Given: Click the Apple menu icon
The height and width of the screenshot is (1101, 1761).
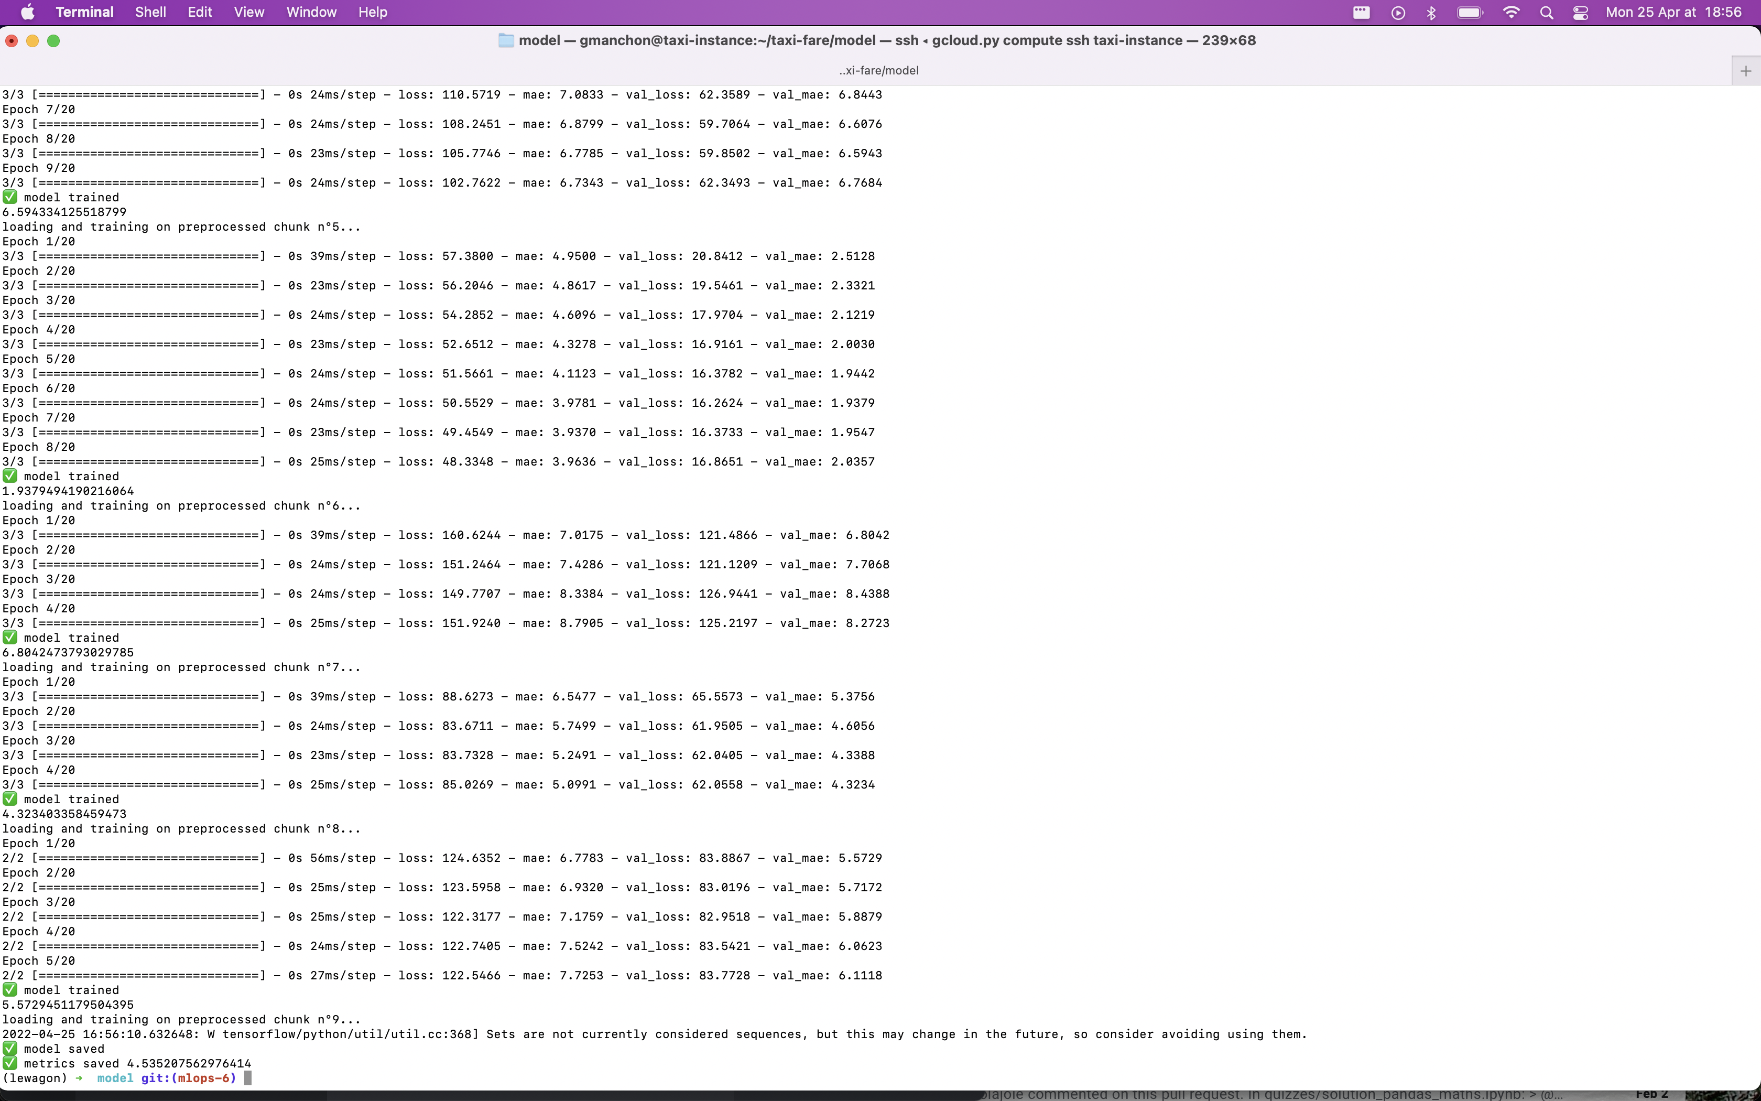Looking at the screenshot, I should pos(24,12).
